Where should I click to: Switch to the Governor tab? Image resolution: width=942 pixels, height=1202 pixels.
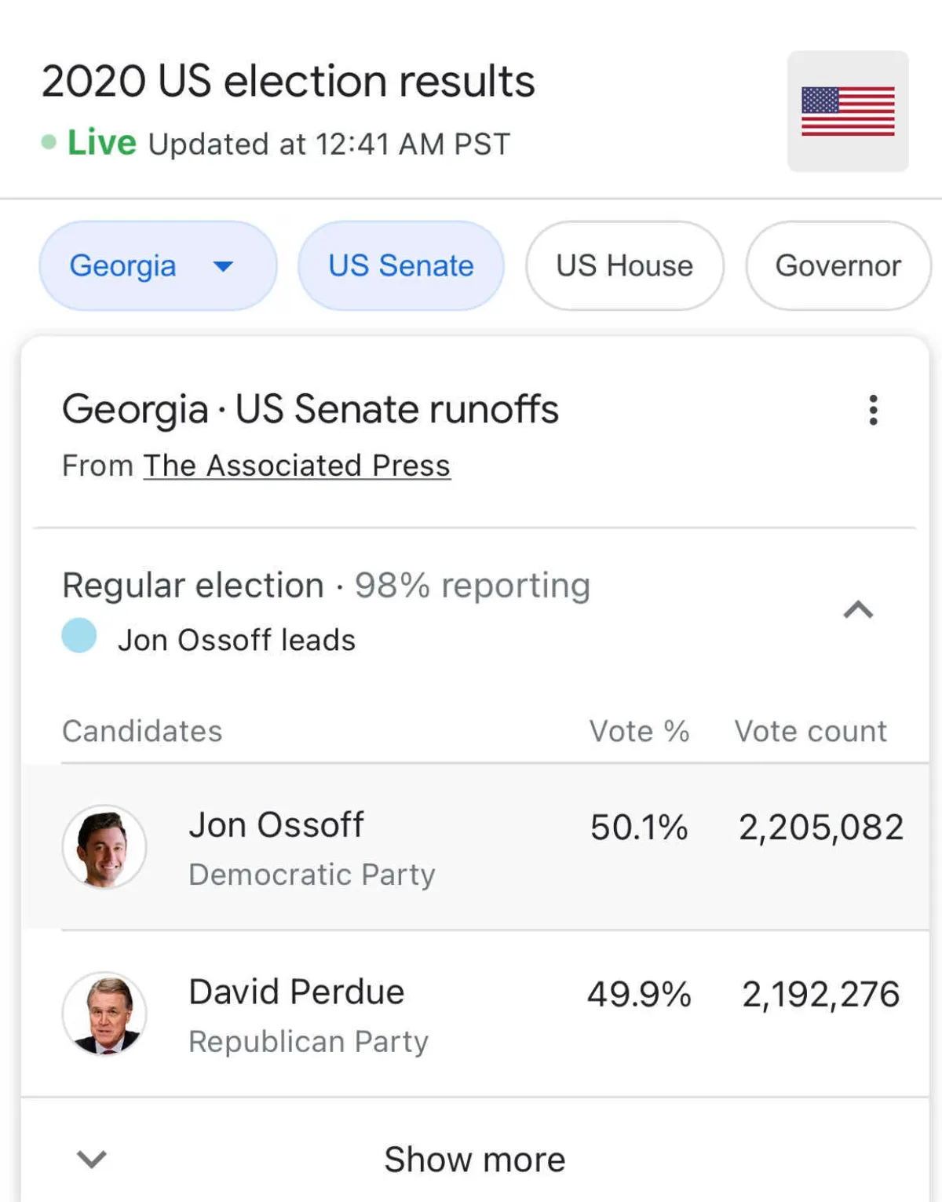[x=838, y=266]
